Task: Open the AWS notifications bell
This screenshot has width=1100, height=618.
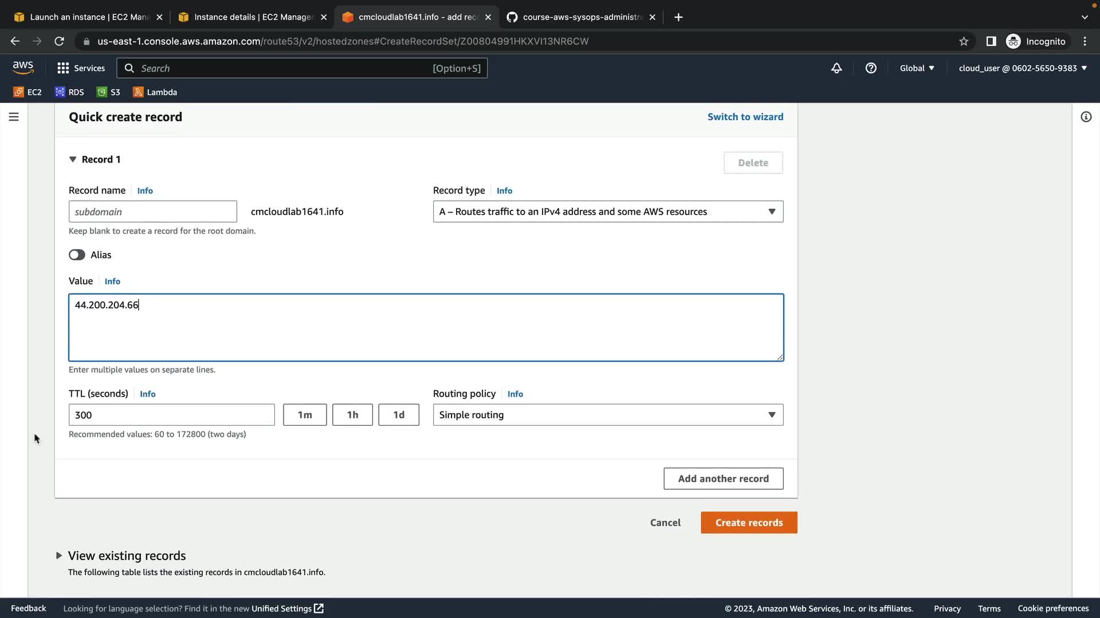Action: (x=836, y=68)
